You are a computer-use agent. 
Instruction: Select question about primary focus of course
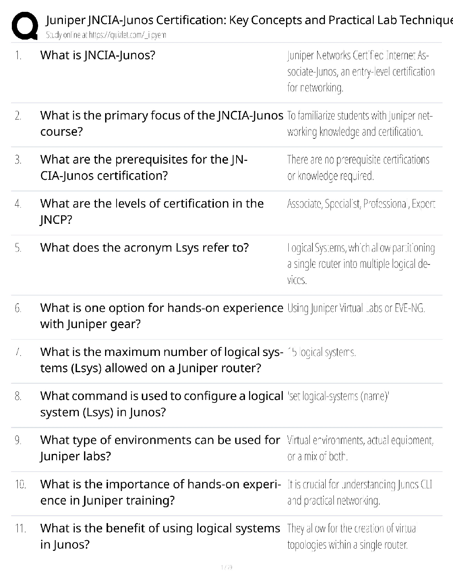pos(161,123)
